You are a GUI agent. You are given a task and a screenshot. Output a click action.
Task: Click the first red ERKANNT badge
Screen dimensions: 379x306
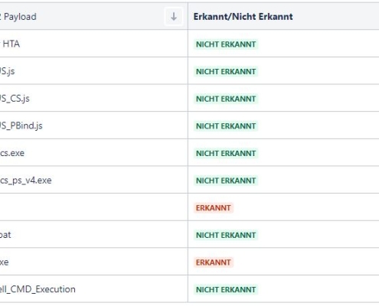click(x=214, y=208)
